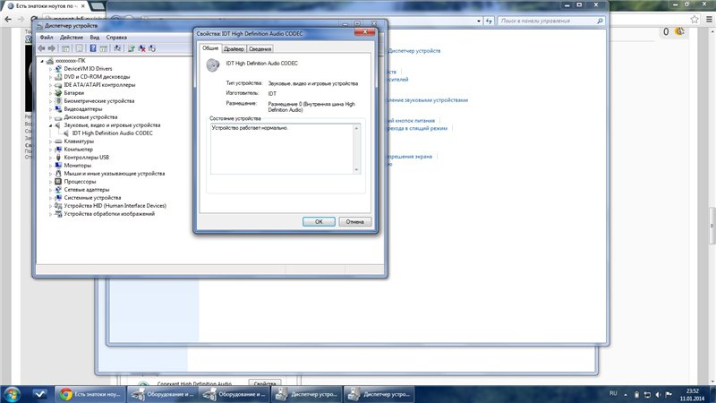
Task: Open the Action Center flag tray icon
Action: (669, 394)
